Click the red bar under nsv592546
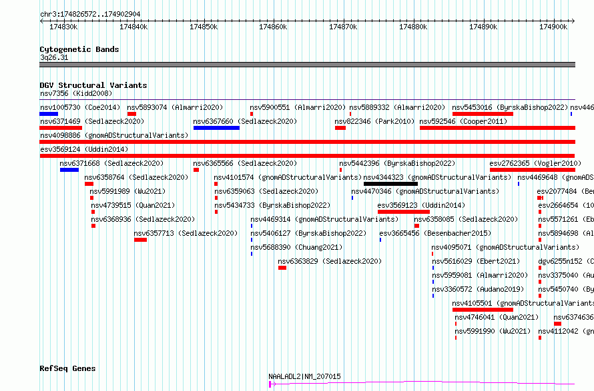This screenshot has height=391, width=594. 497,128
